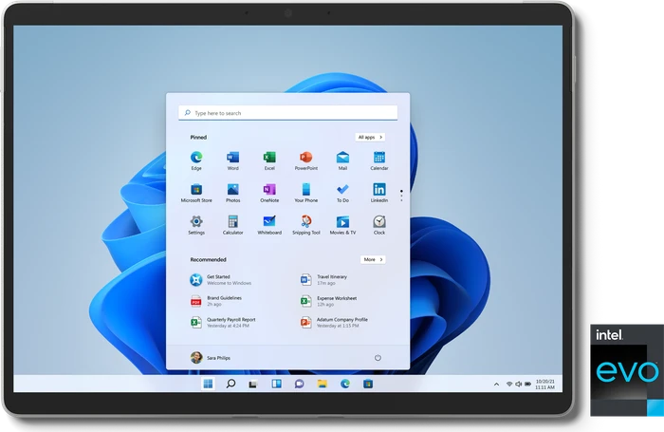Launch Edge from the taskbar

click(x=345, y=384)
